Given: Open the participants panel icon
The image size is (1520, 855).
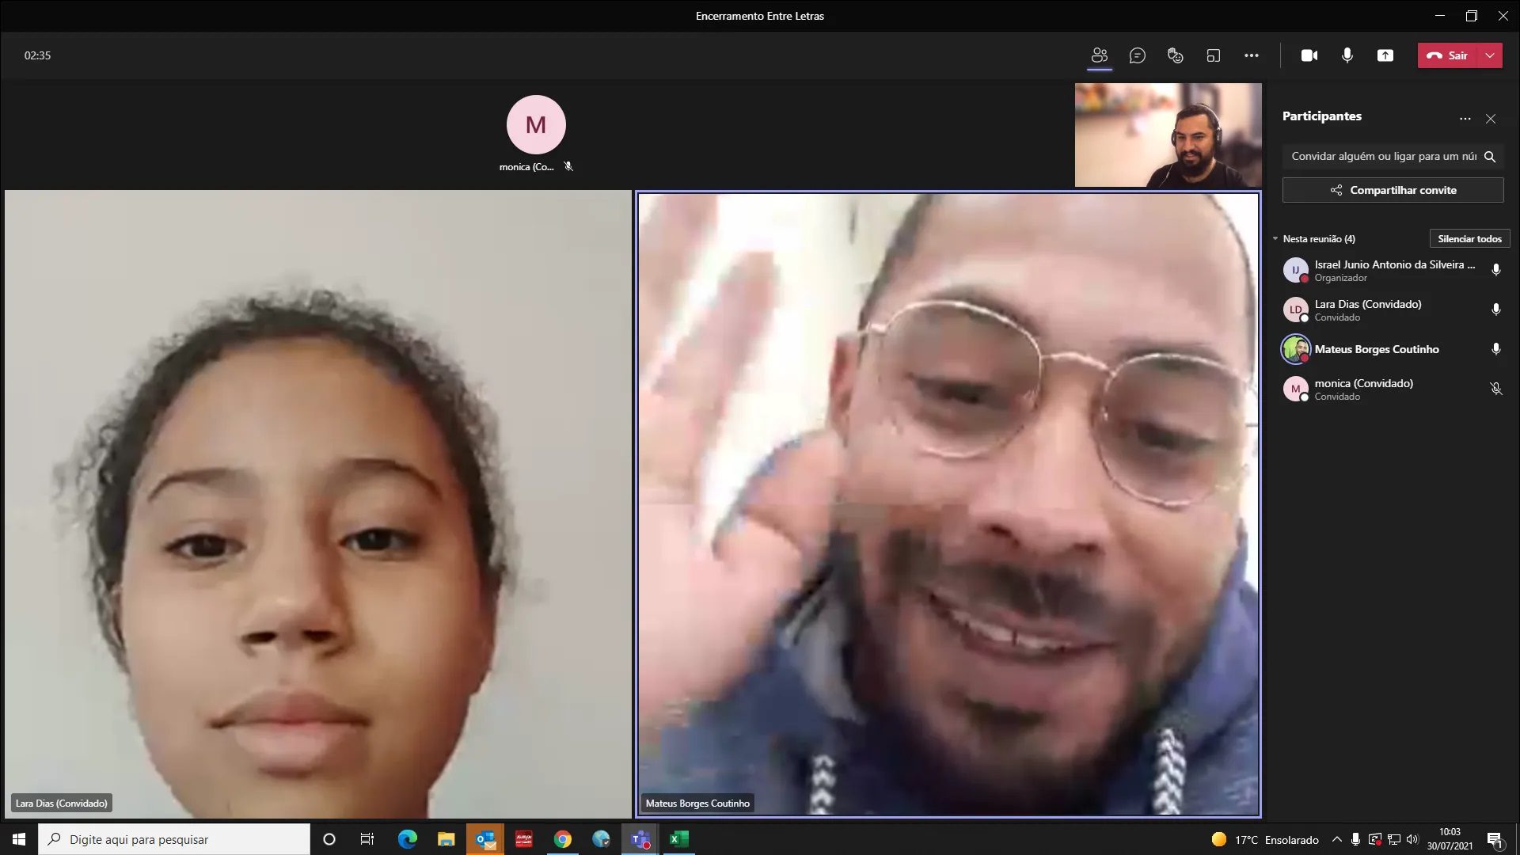Looking at the screenshot, I should [x=1099, y=55].
